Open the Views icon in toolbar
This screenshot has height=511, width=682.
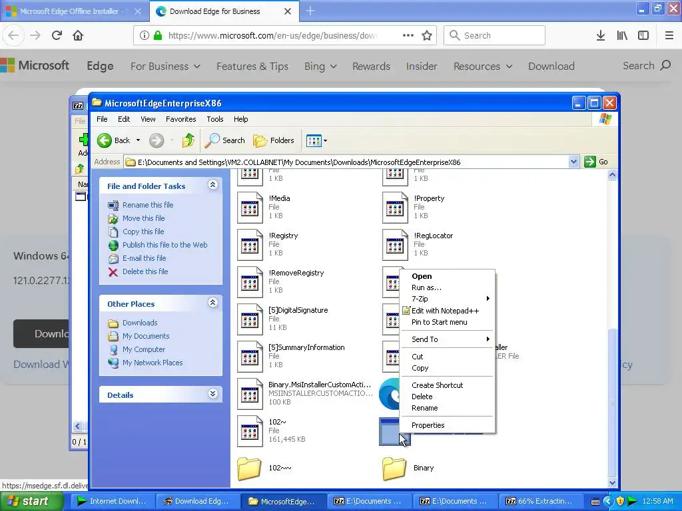click(314, 140)
